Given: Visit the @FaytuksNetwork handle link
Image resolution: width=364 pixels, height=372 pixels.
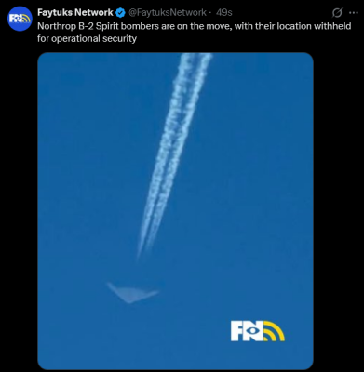Looking at the screenshot, I should 167,12.
